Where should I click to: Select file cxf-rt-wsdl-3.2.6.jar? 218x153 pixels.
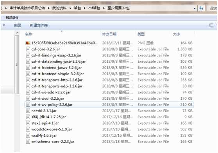coord(48,98)
